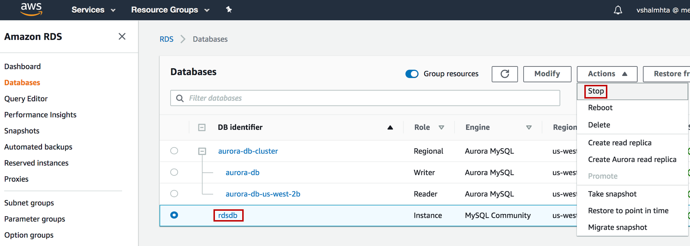Click the MySQL Community engine cell
The height and width of the screenshot is (246, 690).
pos(498,215)
